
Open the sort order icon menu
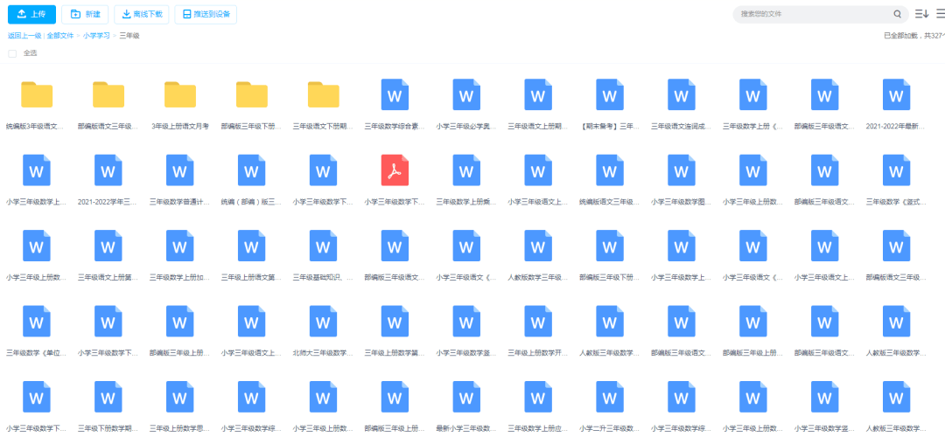[921, 14]
